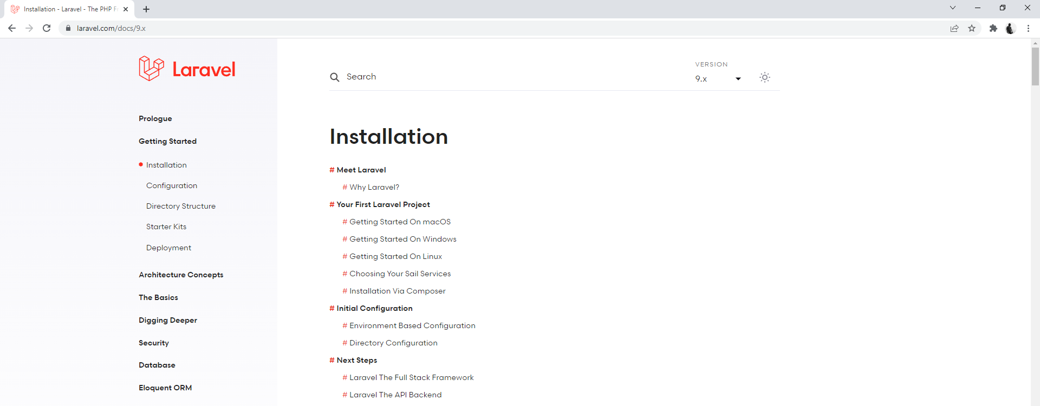Jump to Choosing Your Sail Services
Image resolution: width=1040 pixels, height=406 pixels.
pyautogui.click(x=400, y=274)
